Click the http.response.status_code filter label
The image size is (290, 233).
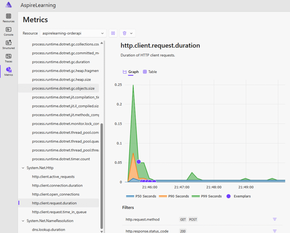147,231
